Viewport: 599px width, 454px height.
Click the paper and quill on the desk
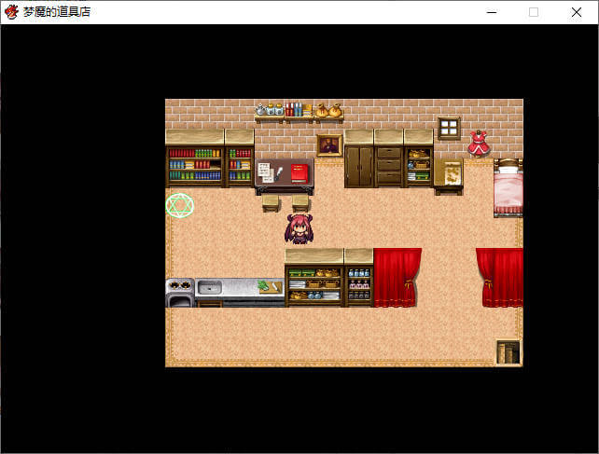tap(270, 173)
